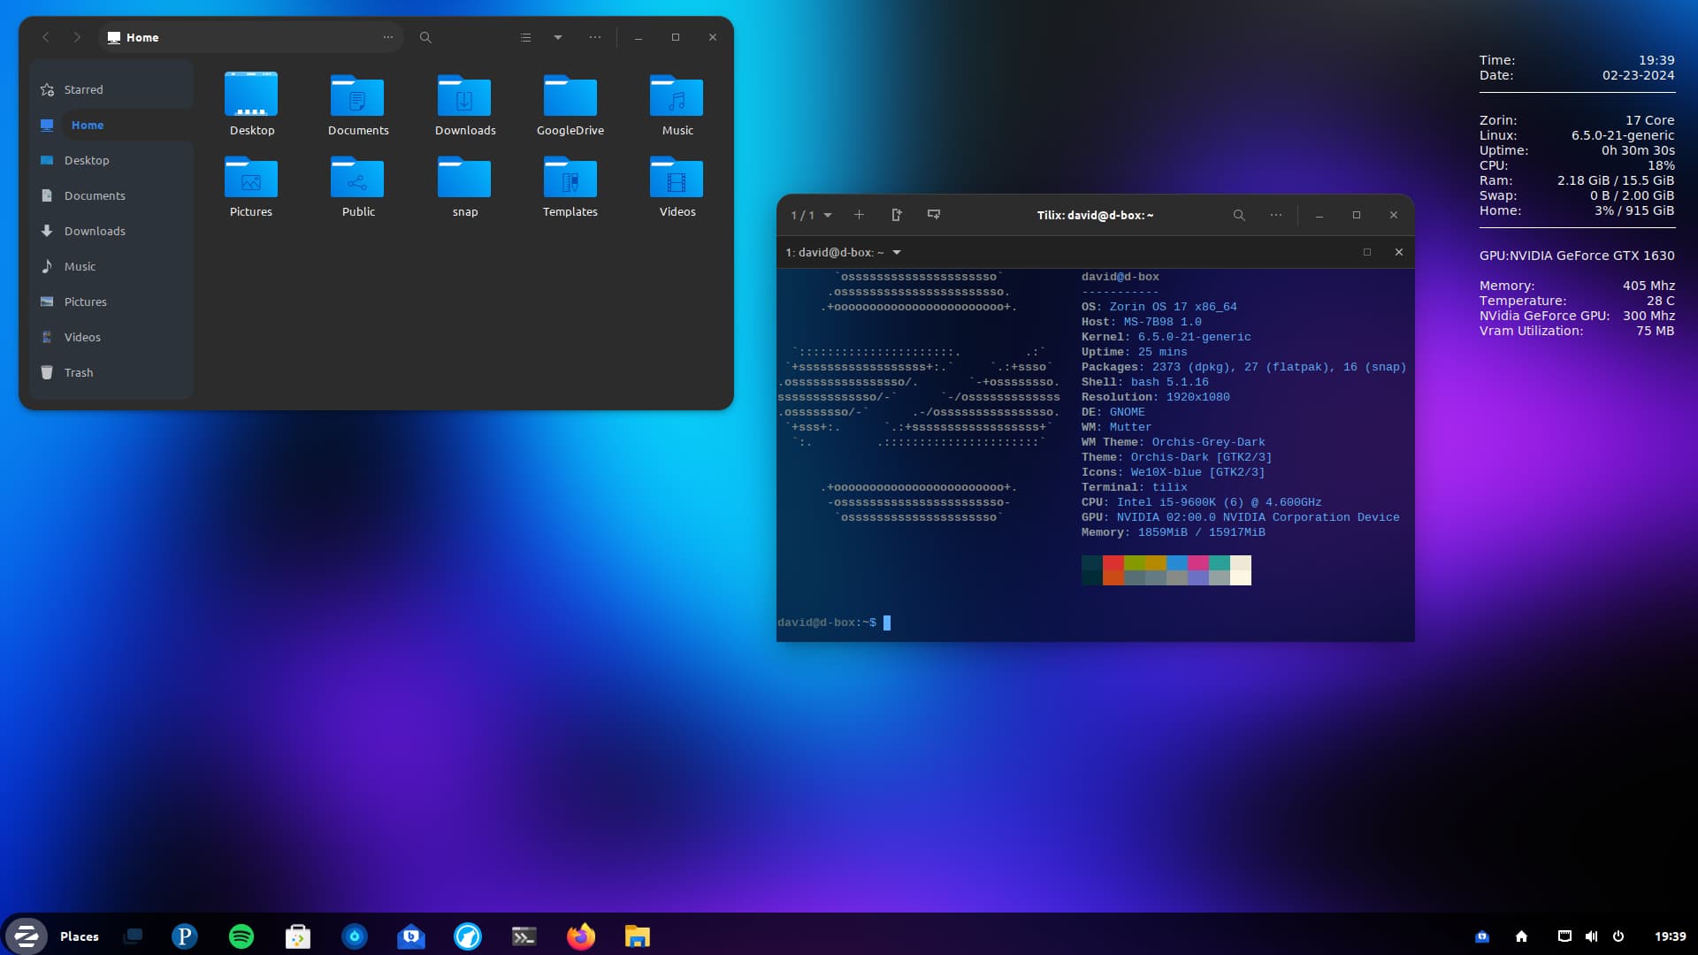Open the search in Tilix terminal
Screen dimensions: 1698x955
[x=1239, y=215]
